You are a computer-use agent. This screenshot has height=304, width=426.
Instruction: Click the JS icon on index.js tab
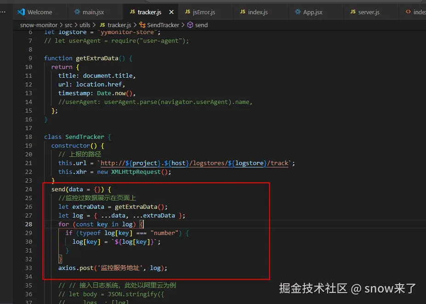pos(243,11)
